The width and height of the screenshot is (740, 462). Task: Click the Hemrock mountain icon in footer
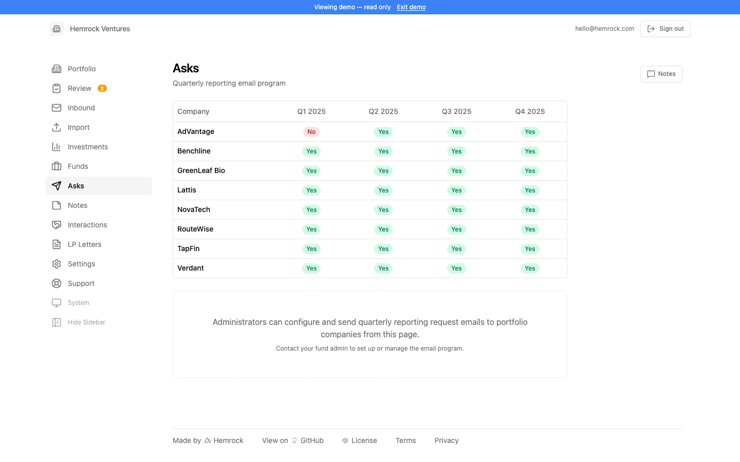click(208, 440)
